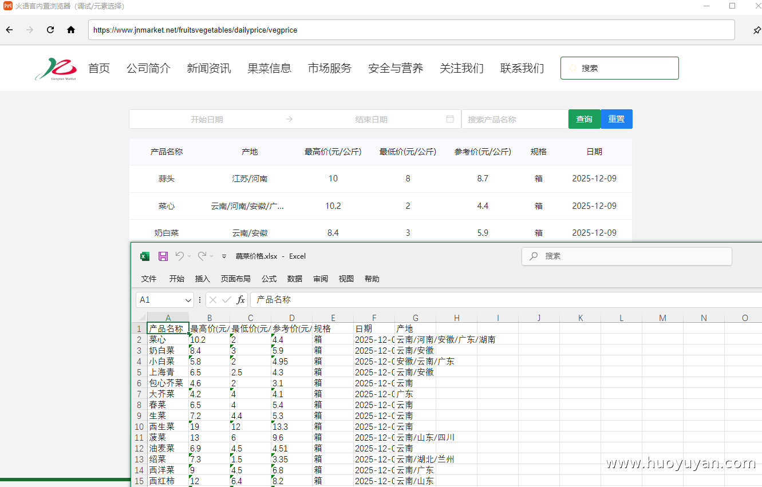Open browser home page icon
762x487 pixels.
[71, 30]
